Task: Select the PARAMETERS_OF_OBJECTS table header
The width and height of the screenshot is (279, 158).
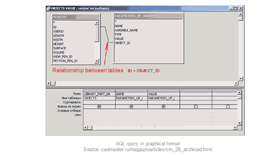Action: (x=148, y=16)
